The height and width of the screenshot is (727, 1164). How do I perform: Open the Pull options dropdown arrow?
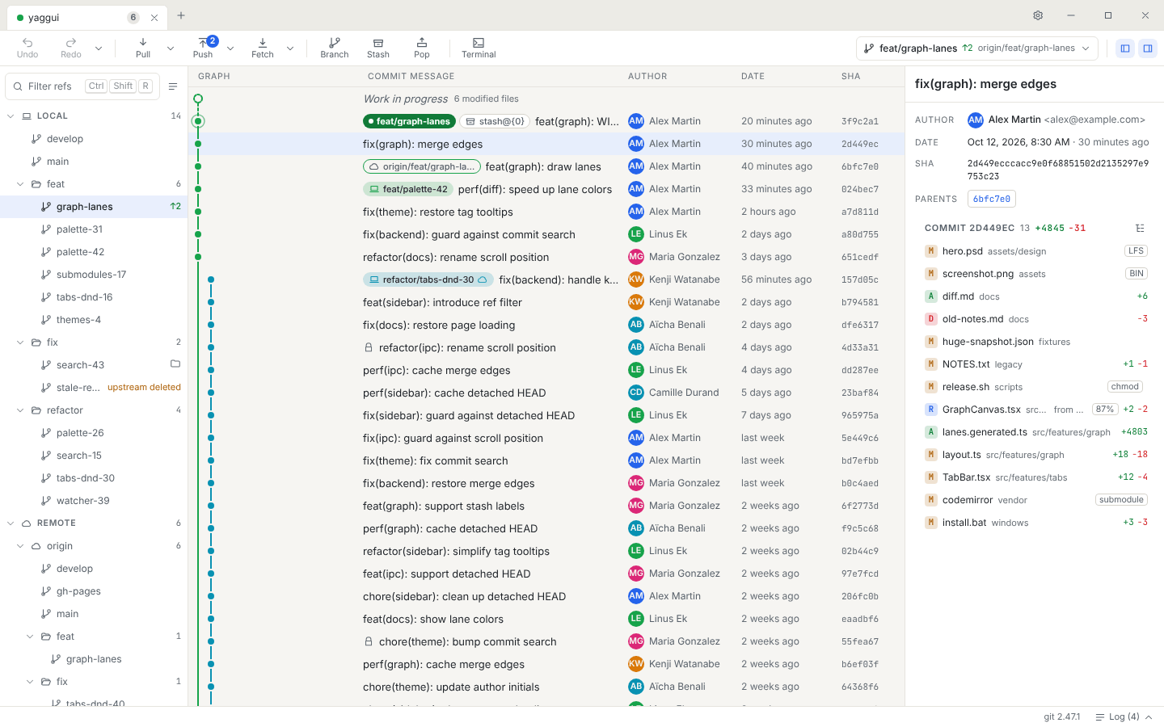[x=171, y=48]
